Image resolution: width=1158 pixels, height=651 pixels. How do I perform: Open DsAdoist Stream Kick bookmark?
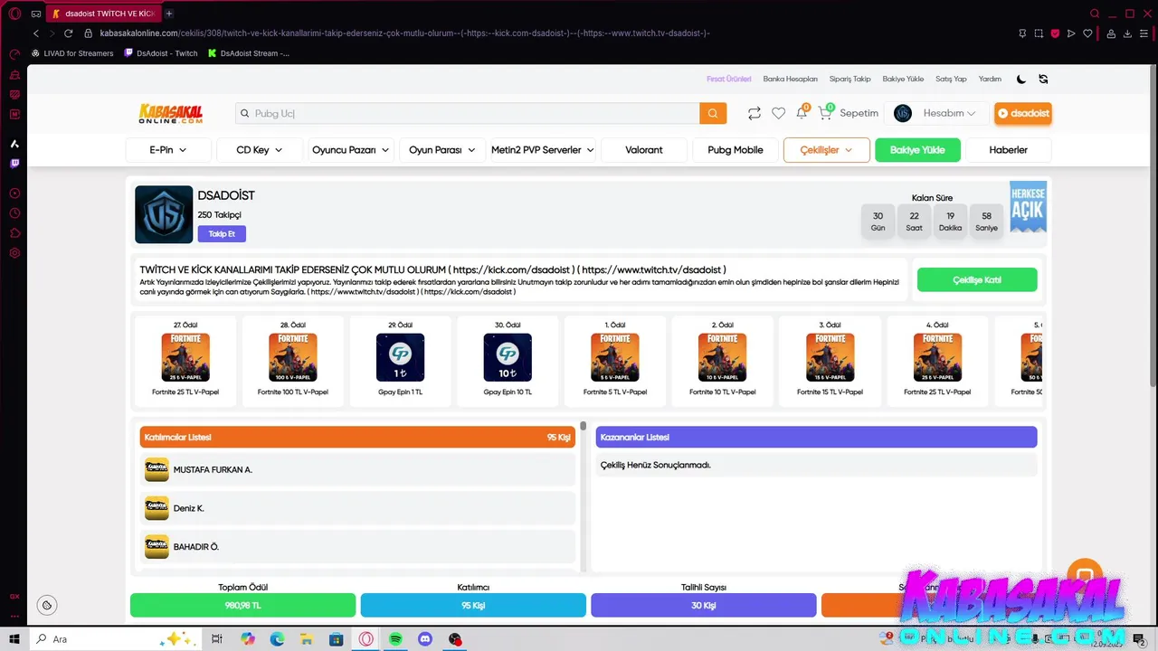point(249,53)
